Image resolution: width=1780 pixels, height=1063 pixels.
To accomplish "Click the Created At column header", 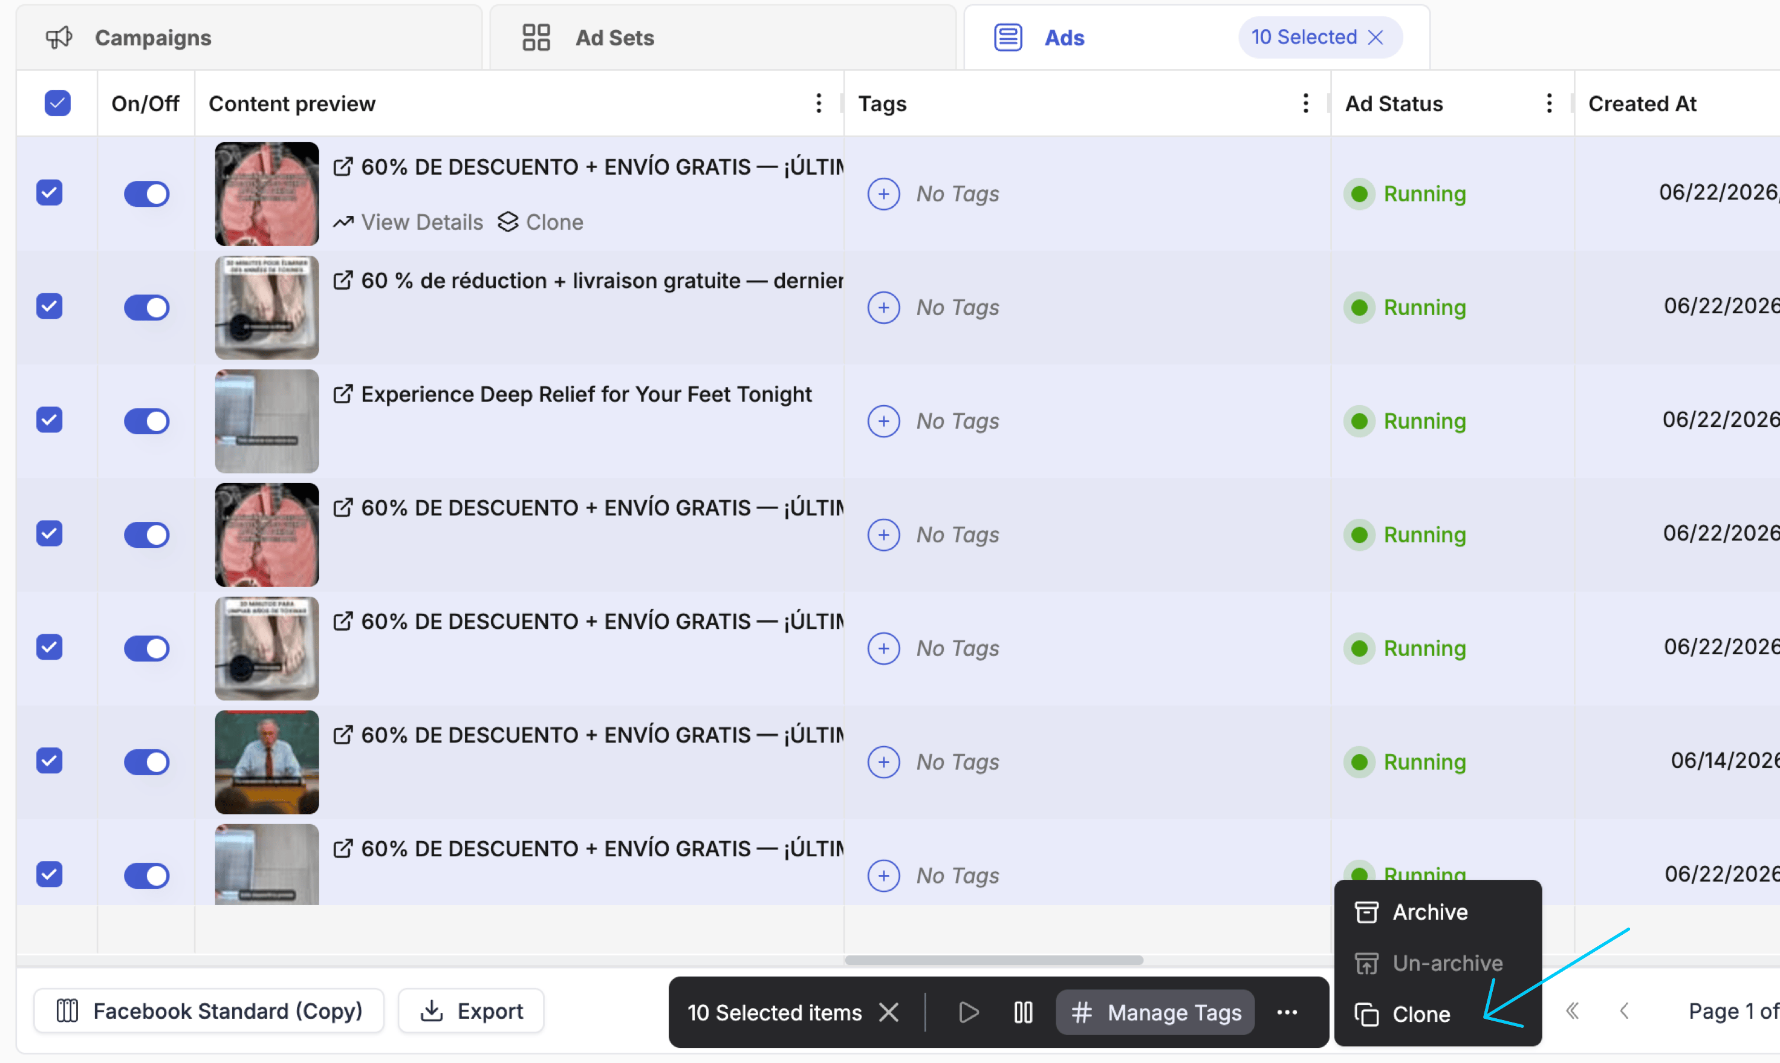I will [x=1643, y=103].
